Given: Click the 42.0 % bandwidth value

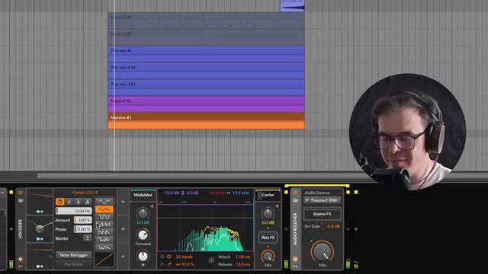Looking at the screenshot, I should pyautogui.click(x=185, y=264).
